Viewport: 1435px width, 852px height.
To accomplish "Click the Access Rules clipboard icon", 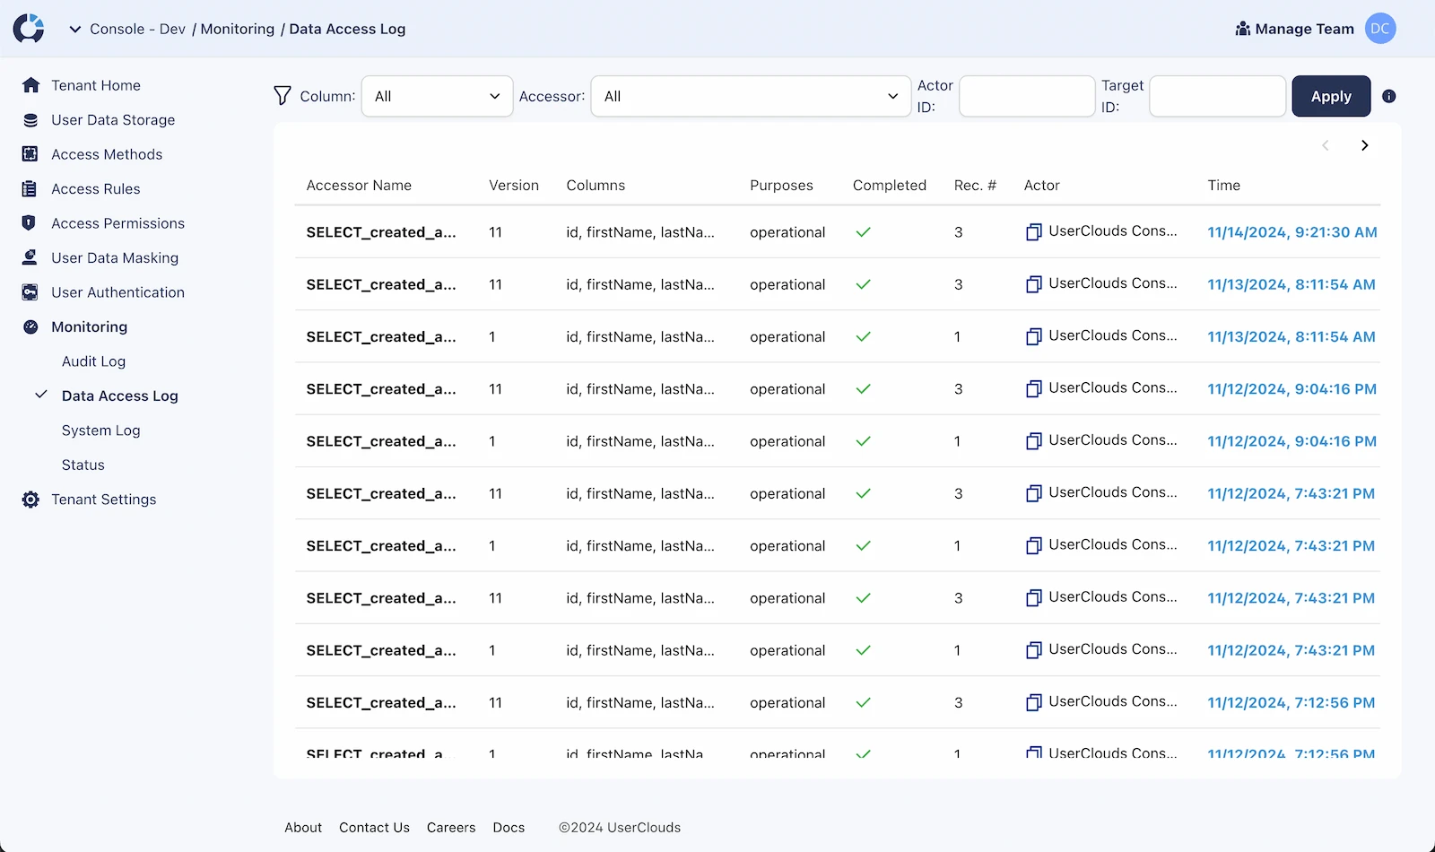I will click(x=30, y=189).
